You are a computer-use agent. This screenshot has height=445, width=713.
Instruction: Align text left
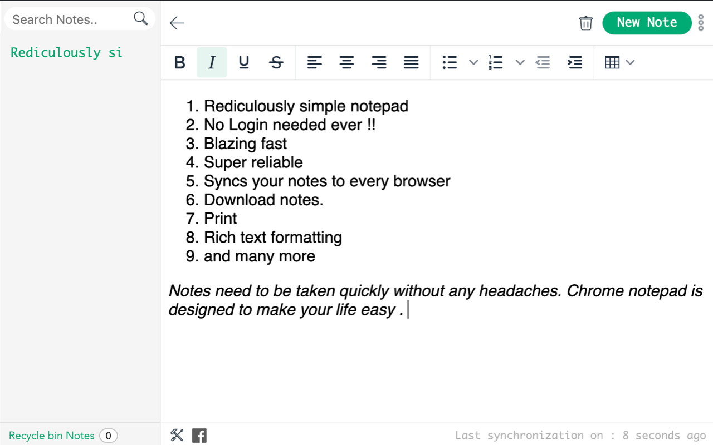(315, 62)
